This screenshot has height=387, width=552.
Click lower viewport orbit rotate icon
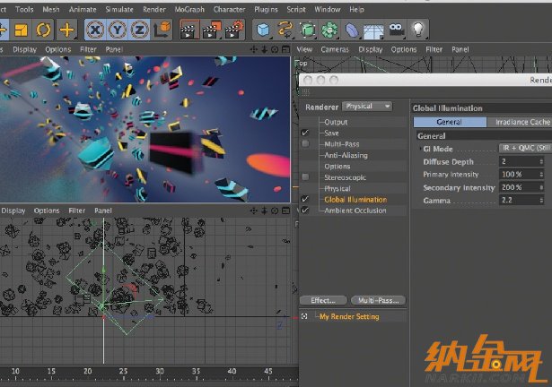[x=275, y=211]
